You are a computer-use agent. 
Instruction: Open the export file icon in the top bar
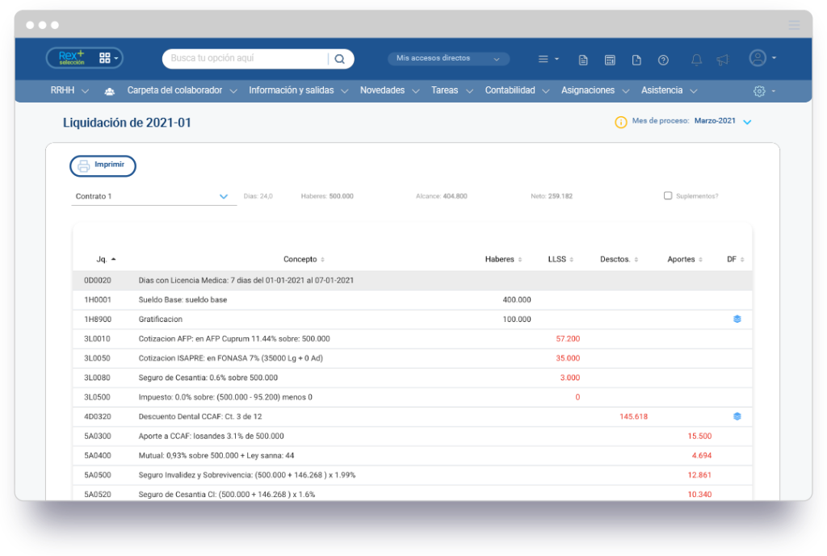[x=636, y=59]
